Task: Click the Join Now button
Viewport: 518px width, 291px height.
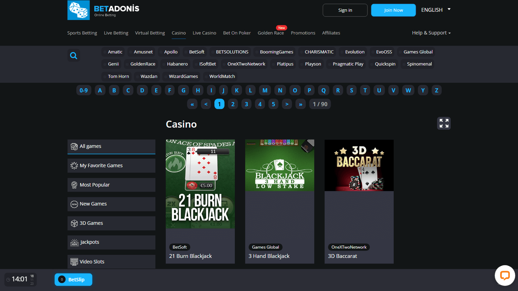Action: click(393, 10)
